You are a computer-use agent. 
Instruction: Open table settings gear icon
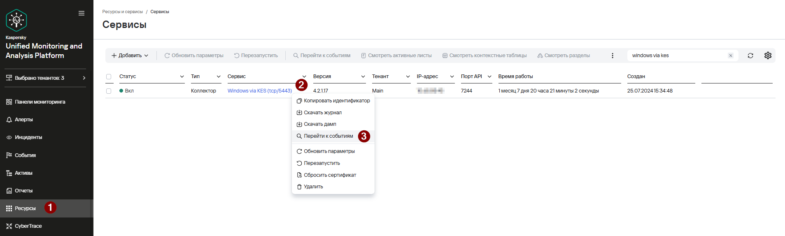point(768,56)
